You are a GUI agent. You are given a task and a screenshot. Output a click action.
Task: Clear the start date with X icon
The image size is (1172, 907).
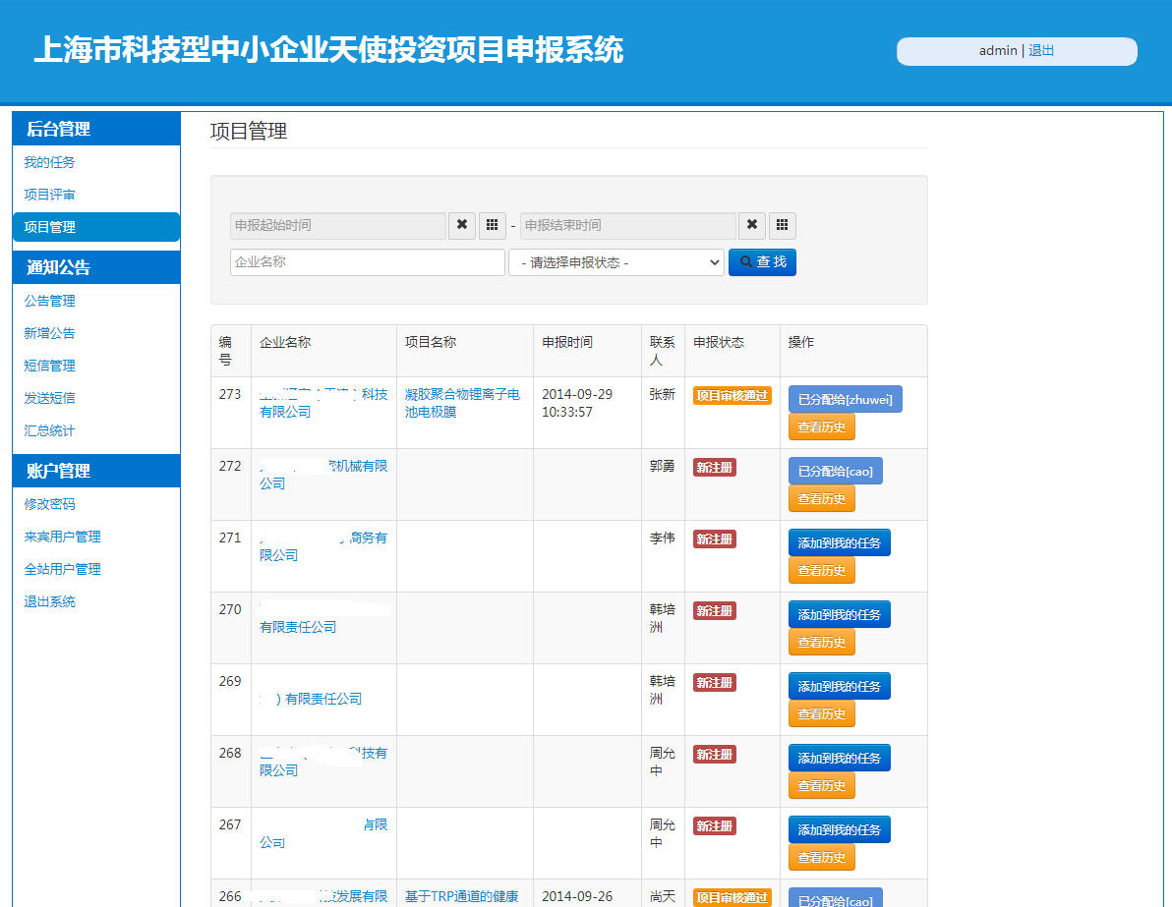point(462,225)
